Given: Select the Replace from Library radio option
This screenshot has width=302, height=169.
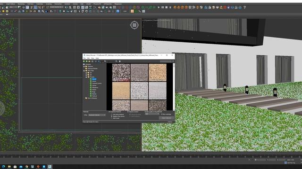Looking at the screenshot, I should pos(111,116).
